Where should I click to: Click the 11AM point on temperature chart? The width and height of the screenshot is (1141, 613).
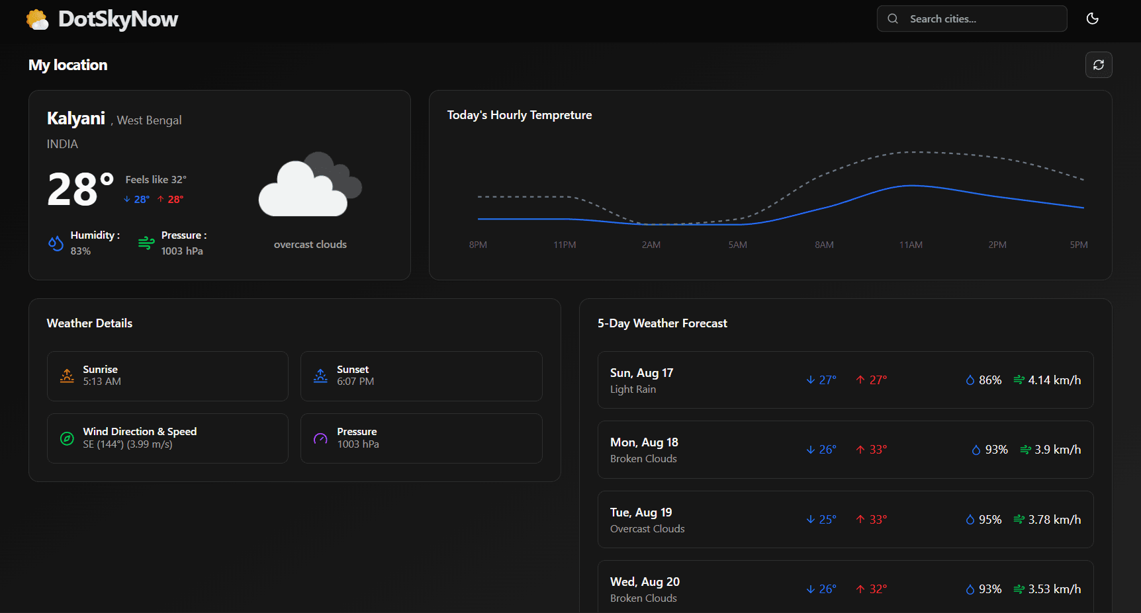pyautogui.click(x=911, y=186)
